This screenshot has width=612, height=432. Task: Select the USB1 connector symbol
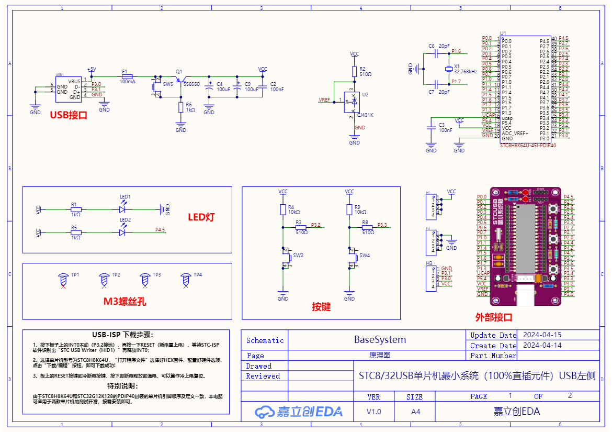(x=69, y=90)
